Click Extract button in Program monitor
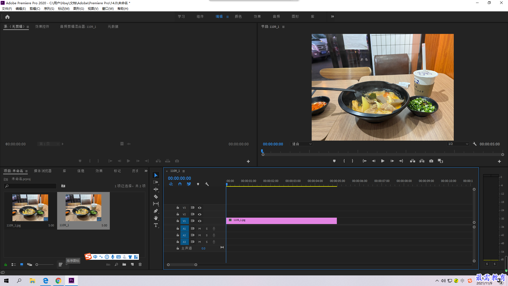 pyautogui.click(x=422, y=161)
